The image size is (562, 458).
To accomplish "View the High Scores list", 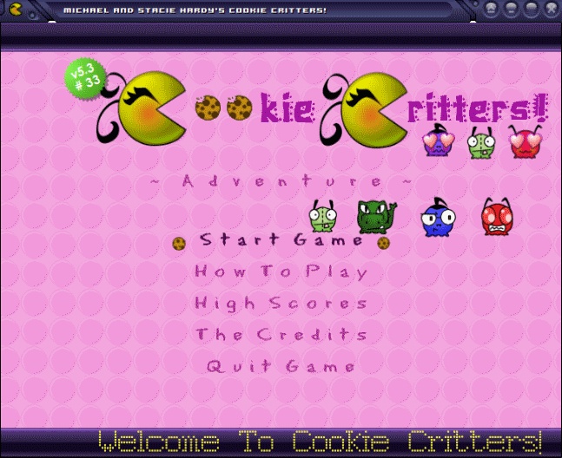I will [281, 304].
